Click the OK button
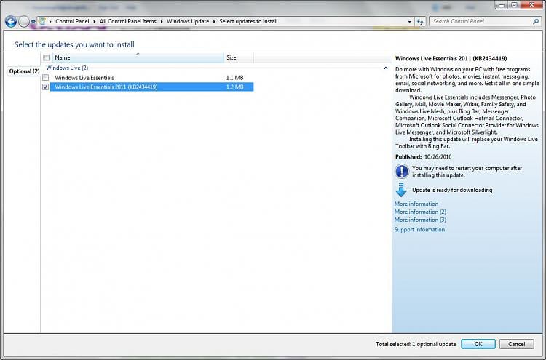The height and width of the screenshot is (360, 546). tap(478, 344)
